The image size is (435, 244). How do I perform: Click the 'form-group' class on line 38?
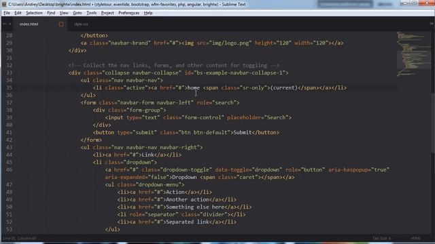[x=145, y=110]
